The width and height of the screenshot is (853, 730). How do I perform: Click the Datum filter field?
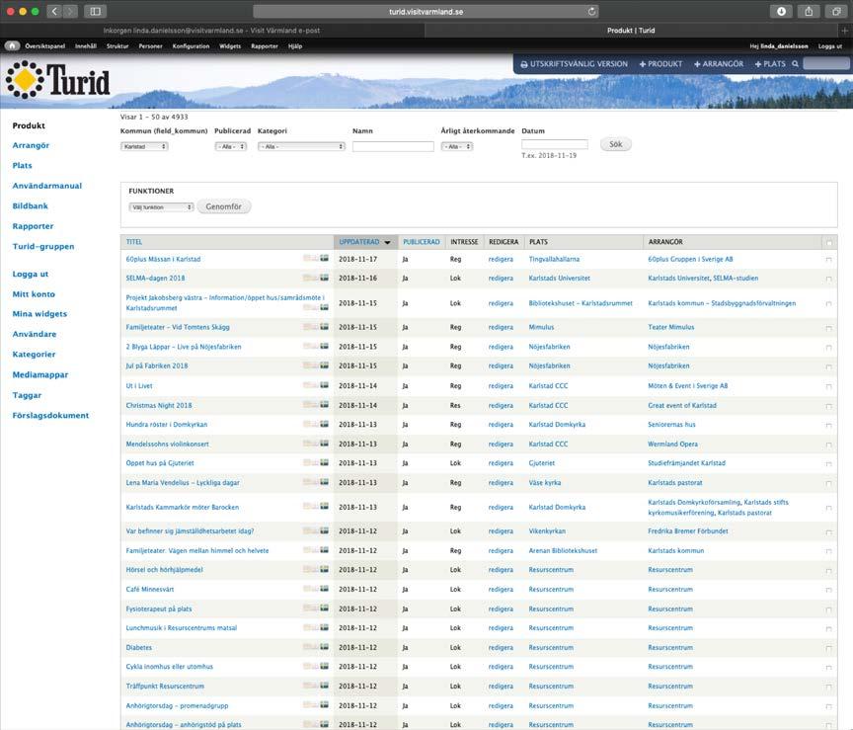(554, 144)
